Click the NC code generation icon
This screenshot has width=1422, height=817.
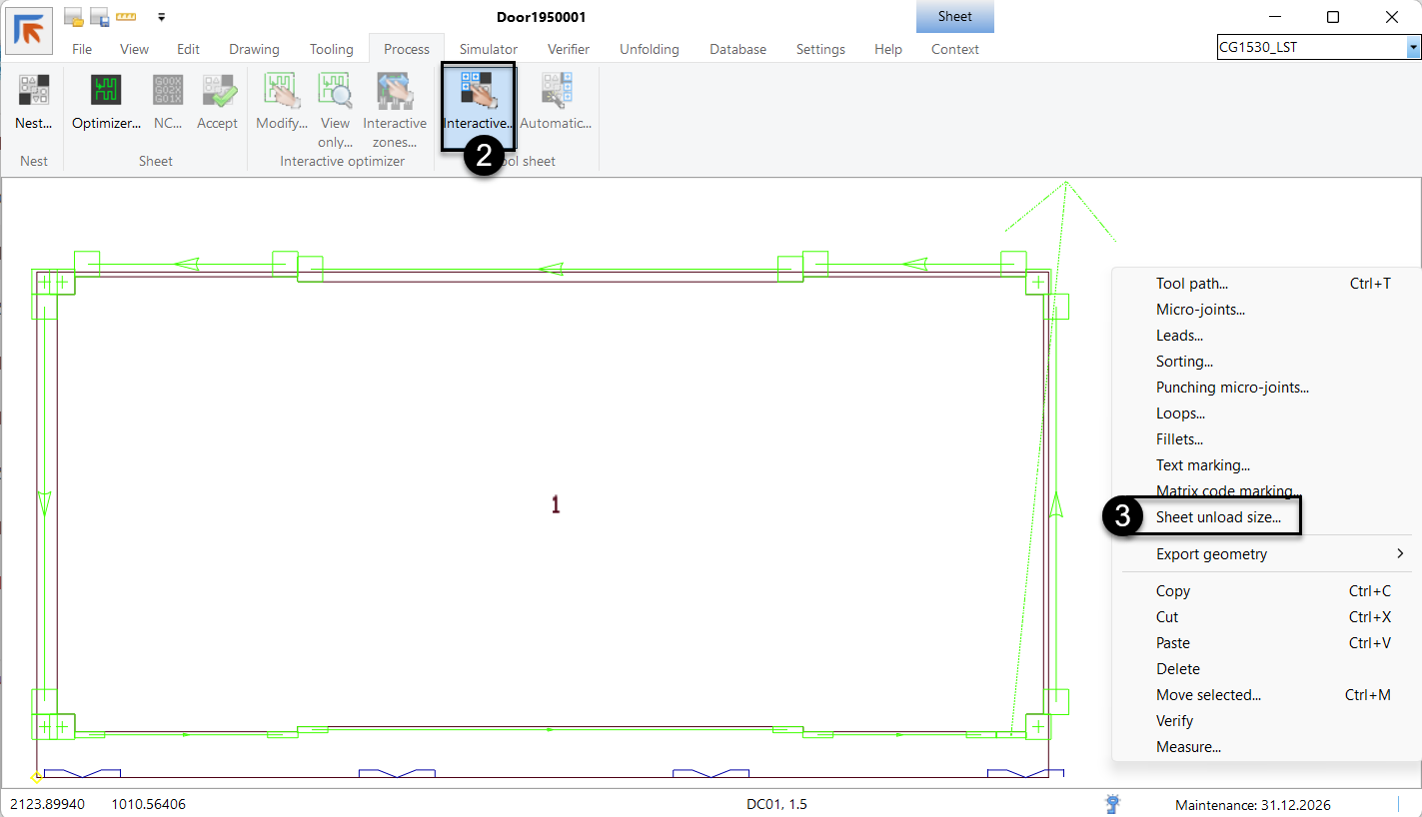[167, 91]
